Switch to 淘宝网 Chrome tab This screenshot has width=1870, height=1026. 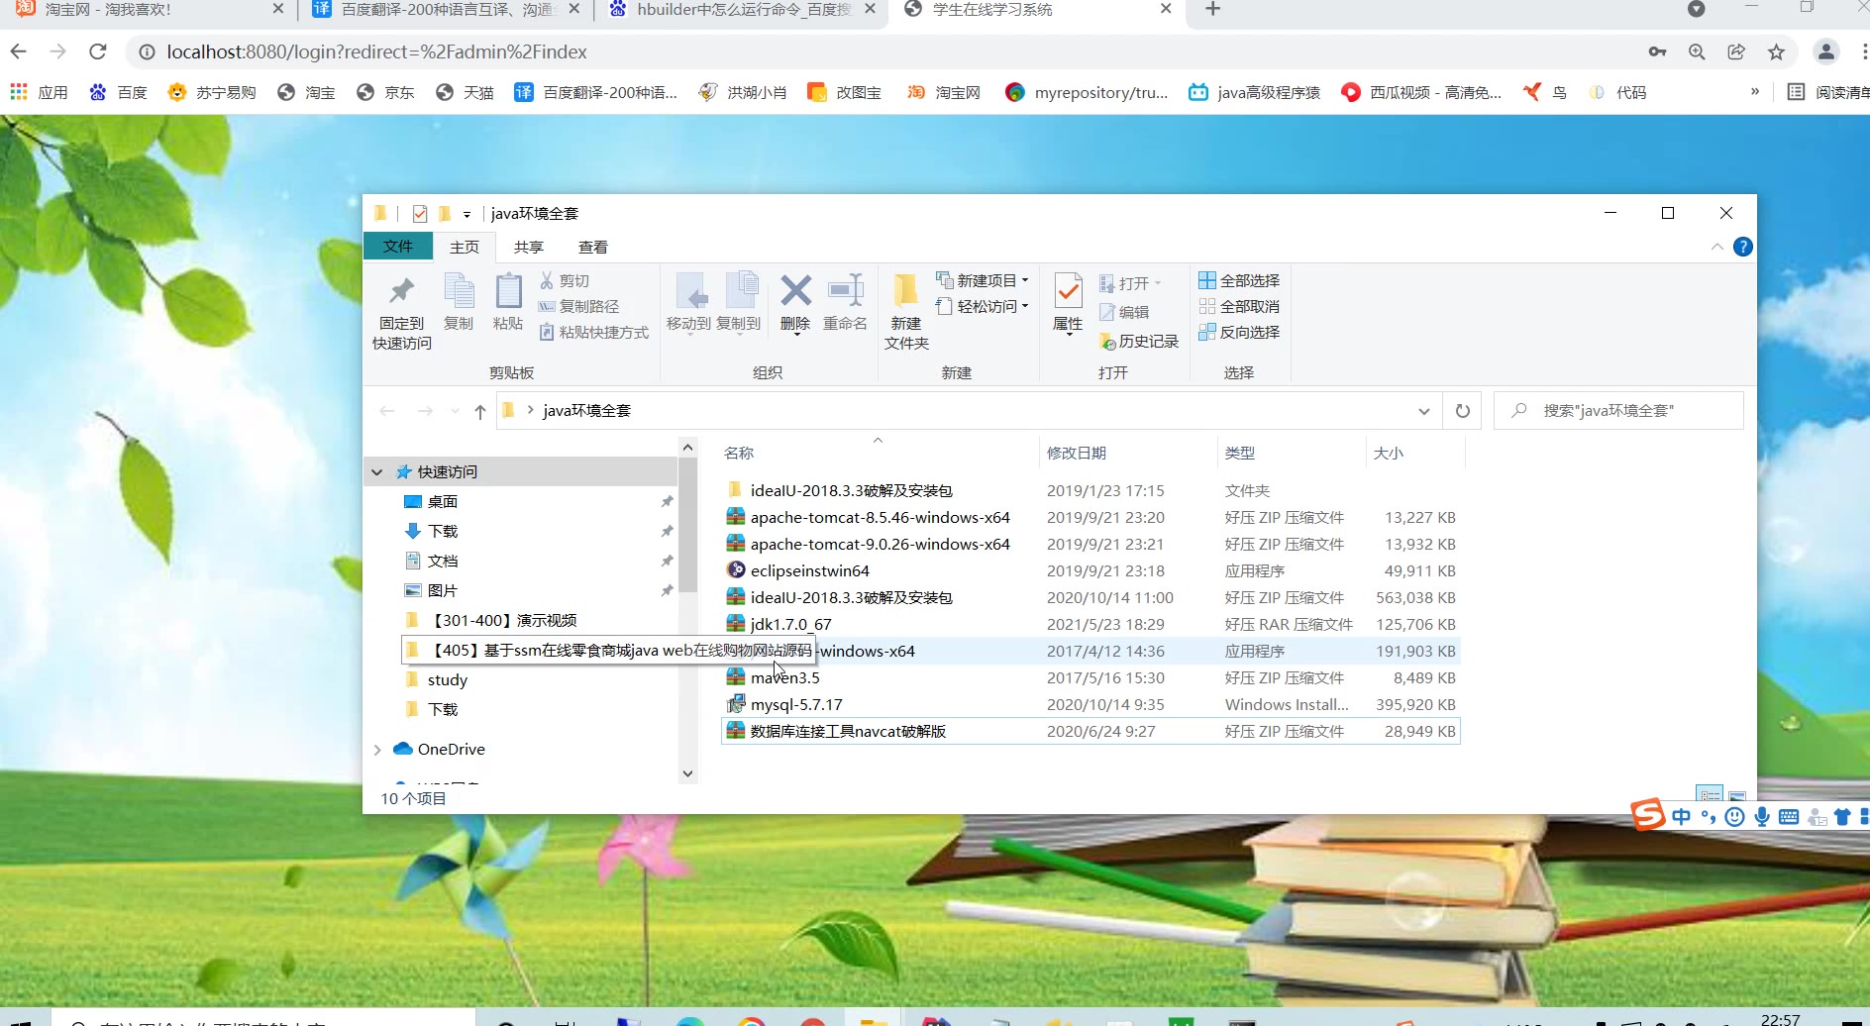click(x=149, y=10)
